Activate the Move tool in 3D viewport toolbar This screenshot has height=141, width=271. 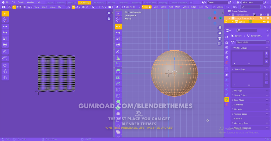pyautogui.click(x=118, y=27)
